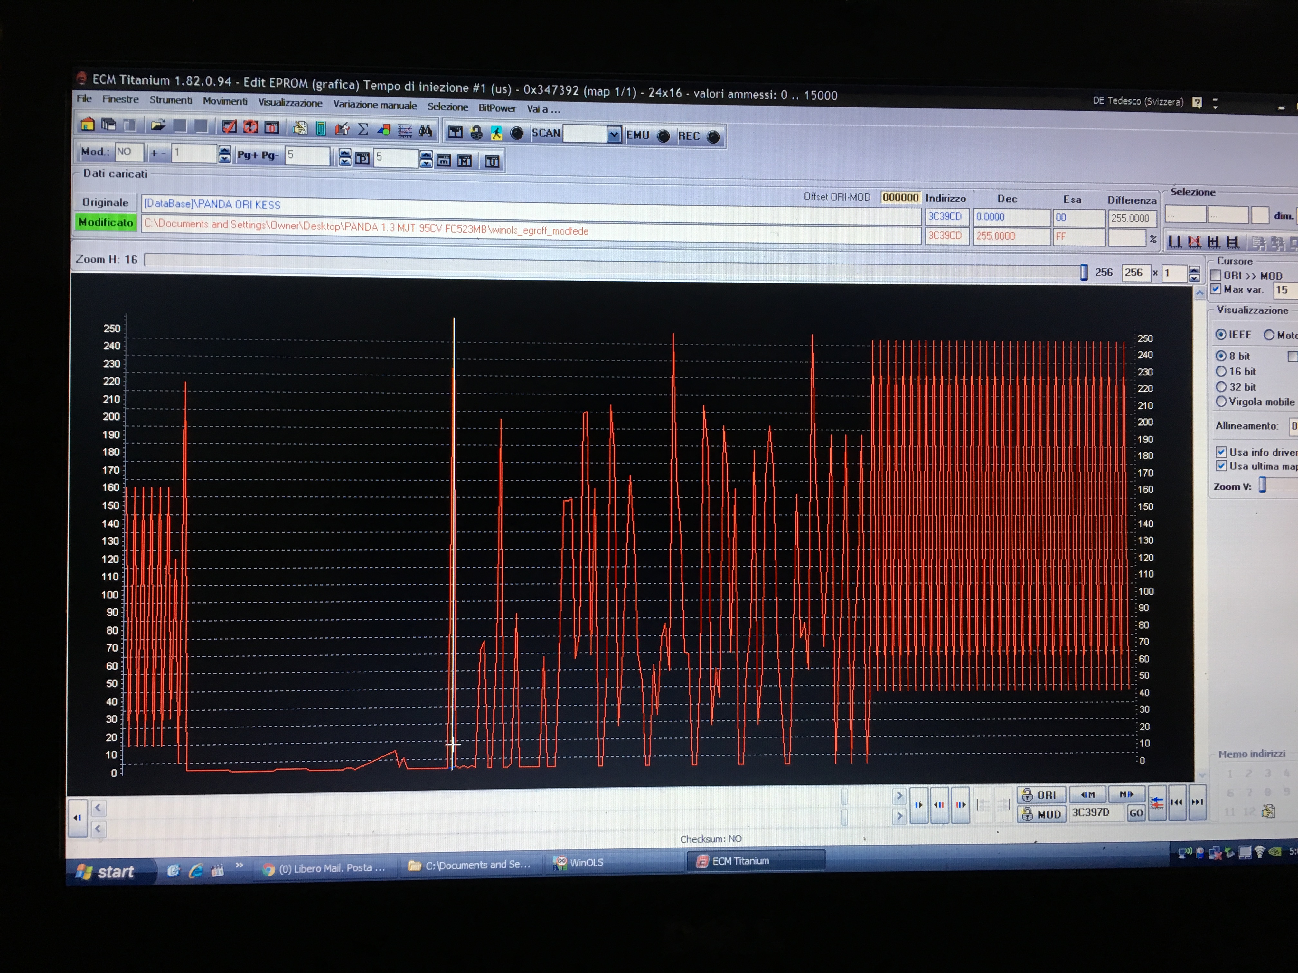Click the MOD lock button

click(x=1041, y=814)
